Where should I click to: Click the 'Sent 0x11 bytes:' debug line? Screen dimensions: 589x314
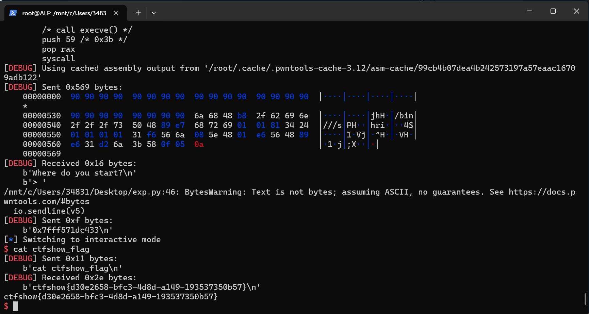click(x=61, y=259)
